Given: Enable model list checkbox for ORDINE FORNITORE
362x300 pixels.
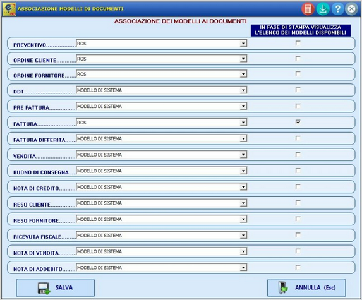Looking at the screenshot, I should pyautogui.click(x=298, y=73).
